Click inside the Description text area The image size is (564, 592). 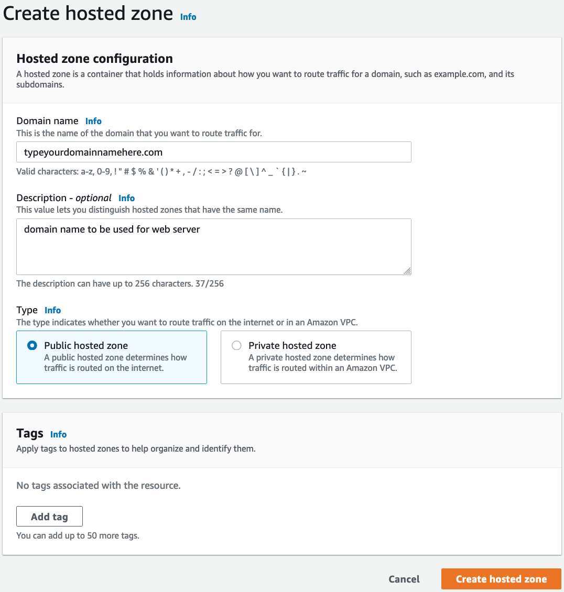click(x=213, y=246)
